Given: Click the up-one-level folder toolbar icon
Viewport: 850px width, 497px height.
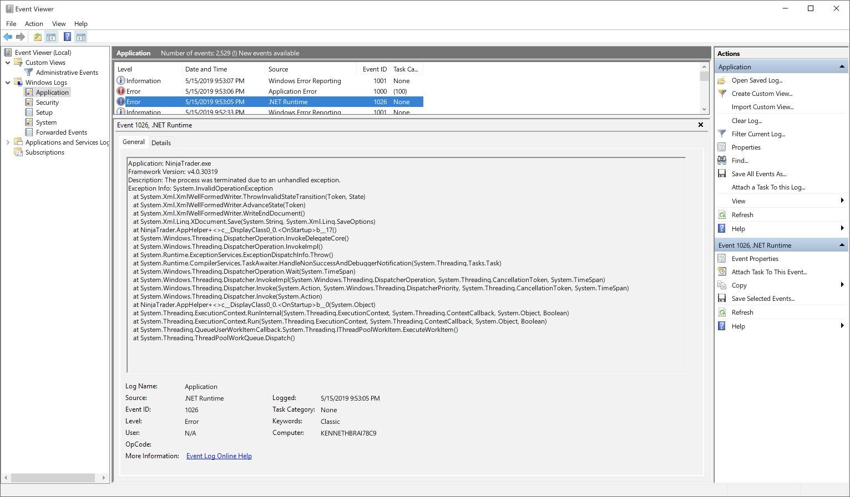Looking at the screenshot, I should [x=37, y=37].
